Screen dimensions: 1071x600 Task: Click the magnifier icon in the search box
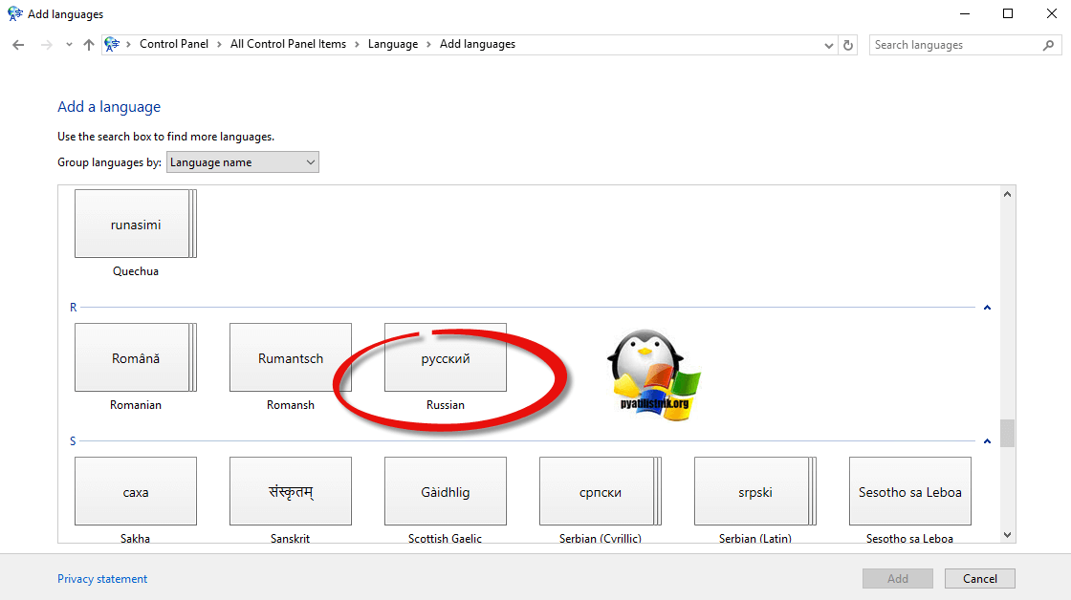1048,45
